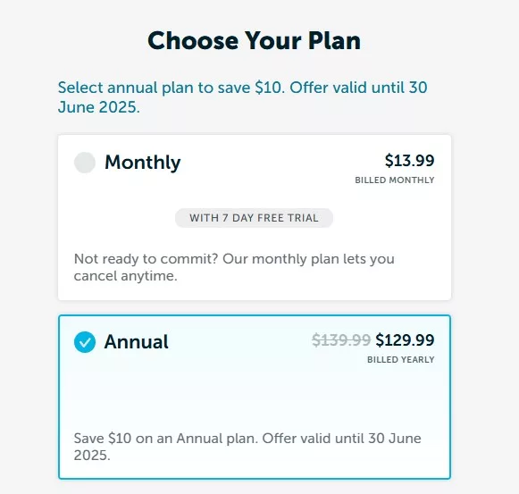519x494 pixels.
Task: Click the 'Billed Yearly' label
Action: tap(400, 360)
